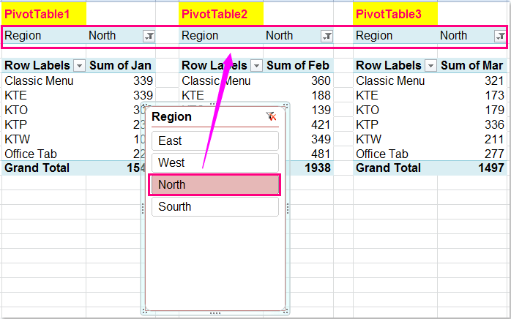
Task: Click the Sum of Jan column header
Action: pyautogui.click(x=121, y=66)
